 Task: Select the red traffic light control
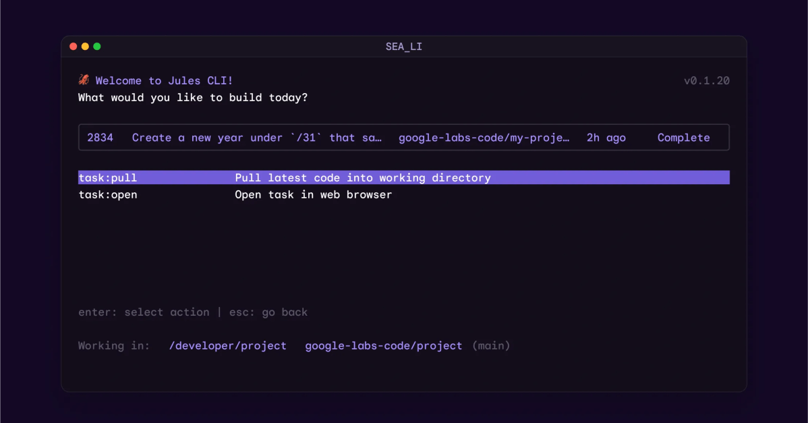pos(73,46)
